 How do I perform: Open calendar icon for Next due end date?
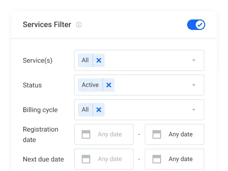(157, 159)
